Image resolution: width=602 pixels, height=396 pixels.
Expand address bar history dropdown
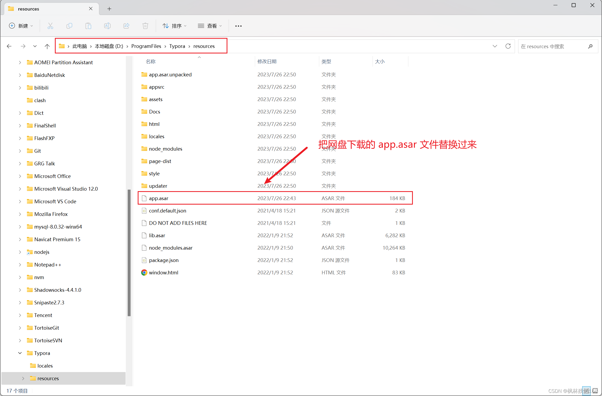pos(495,46)
